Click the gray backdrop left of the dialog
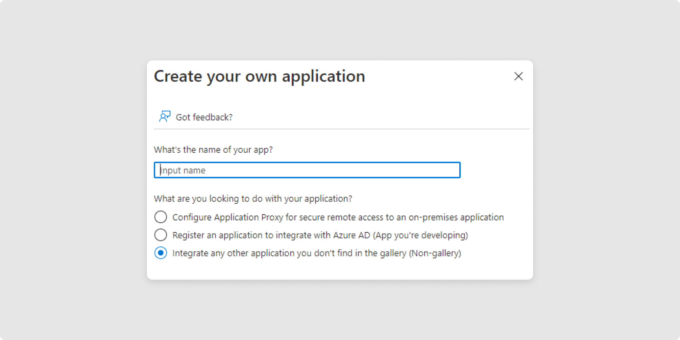 point(71,170)
